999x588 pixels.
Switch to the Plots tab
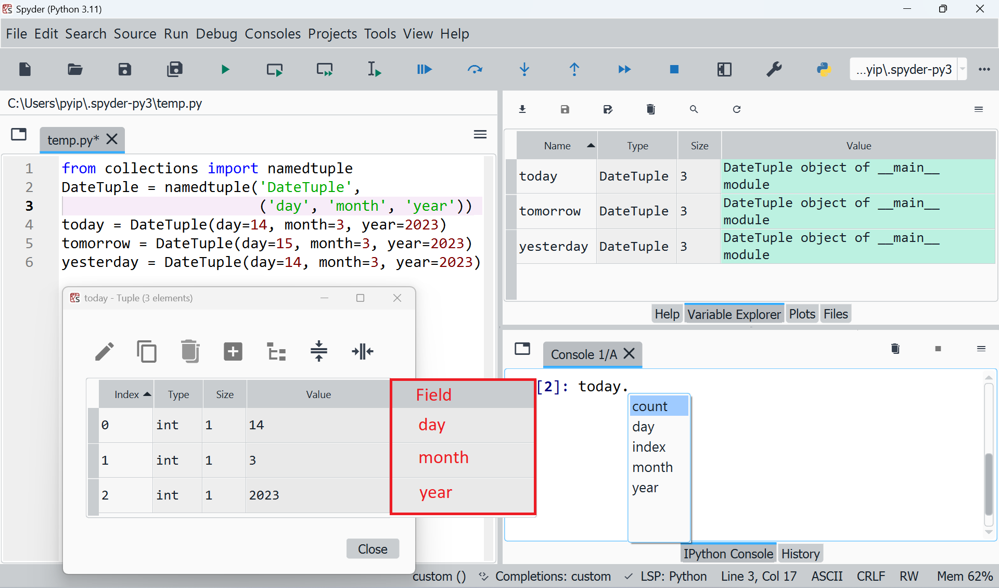[801, 314]
